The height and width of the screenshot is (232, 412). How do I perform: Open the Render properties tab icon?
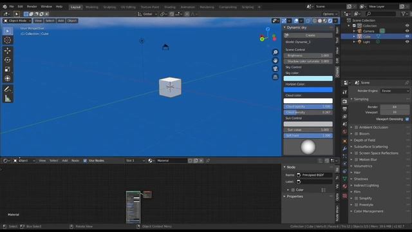(345, 101)
